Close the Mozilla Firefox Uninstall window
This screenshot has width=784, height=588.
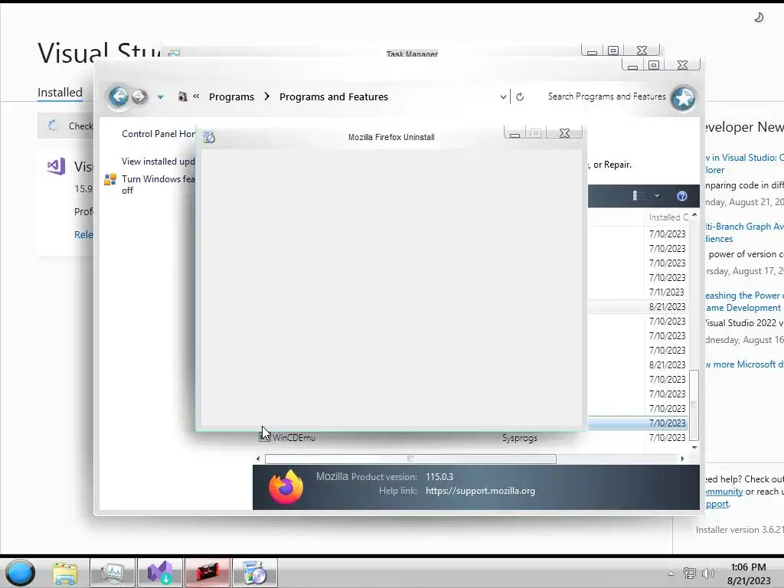point(564,133)
